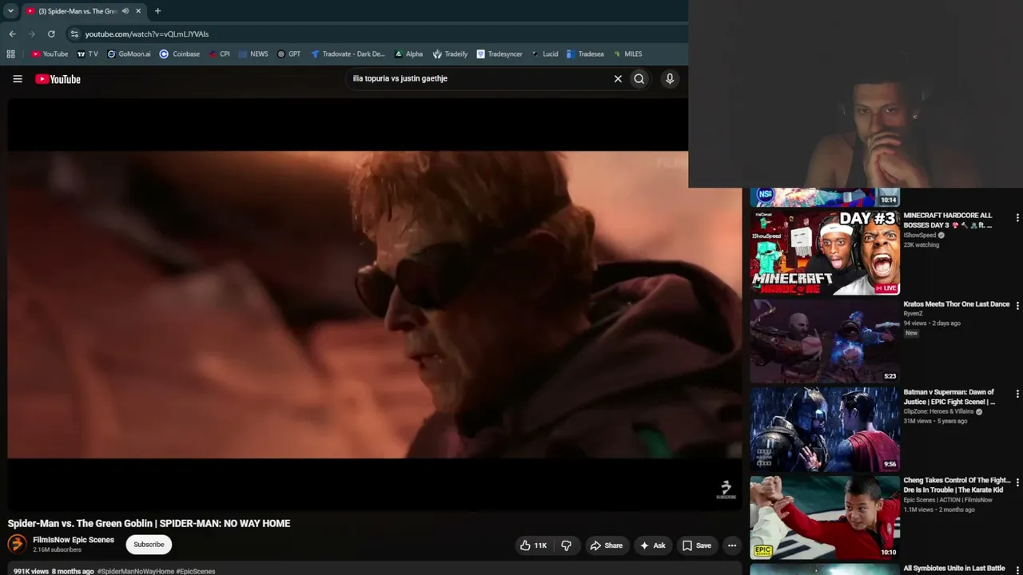Screen dimensions: 1023x575
Task: Open the CPI bookmark
Action: 219,54
